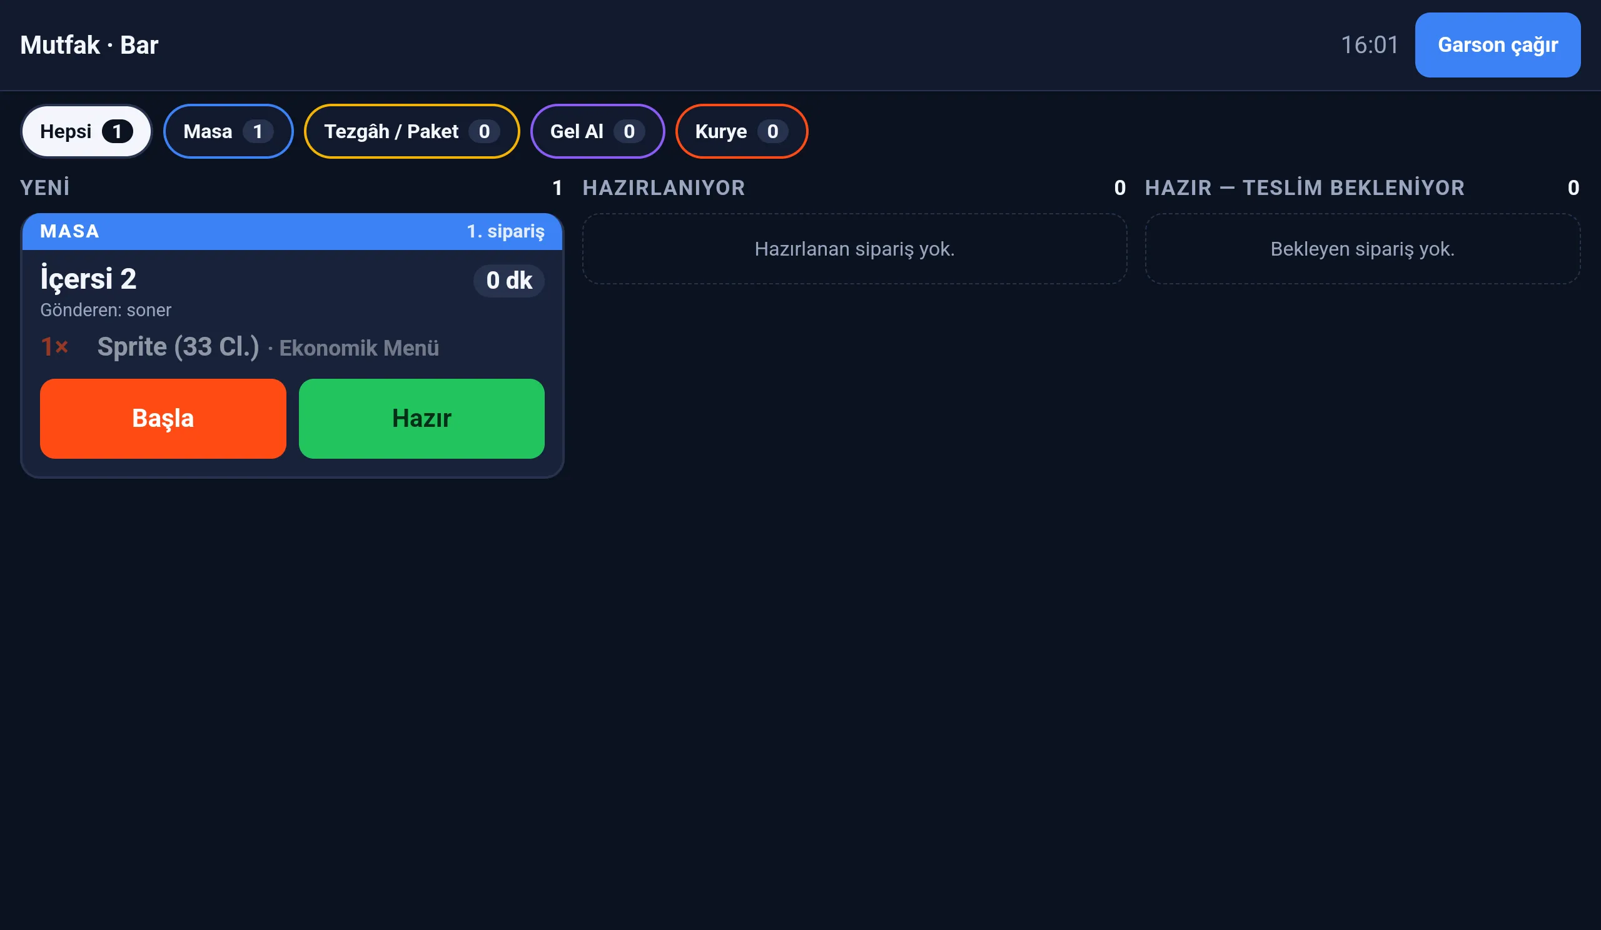Filter orders by Masa
Image resolution: width=1601 pixels, height=930 pixels.
pyautogui.click(x=228, y=131)
